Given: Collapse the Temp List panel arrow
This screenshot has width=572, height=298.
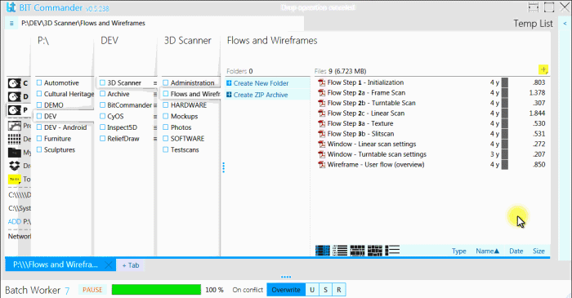Looking at the screenshot, I should pyautogui.click(x=565, y=24).
